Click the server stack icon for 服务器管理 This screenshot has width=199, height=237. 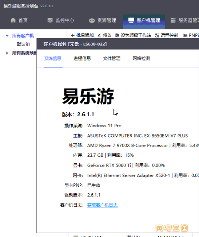point(173,20)
